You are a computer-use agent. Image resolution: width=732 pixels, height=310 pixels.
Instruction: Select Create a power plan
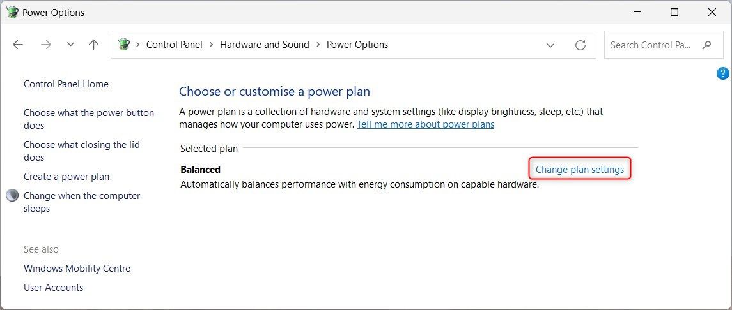click(x=66, y=177)
